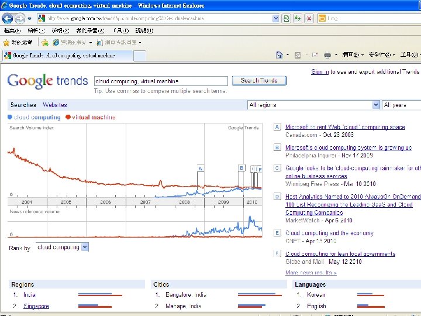Open Cloud computing and the economy link
The height and width of the screenshot is (316, 421).
329,233
